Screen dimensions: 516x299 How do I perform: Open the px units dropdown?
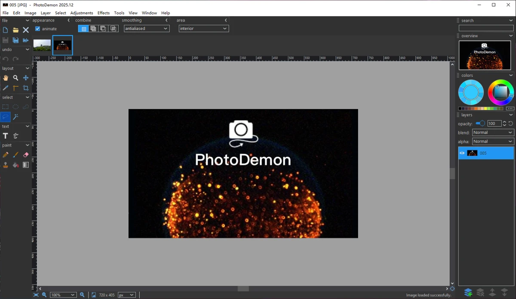(127, 295)
